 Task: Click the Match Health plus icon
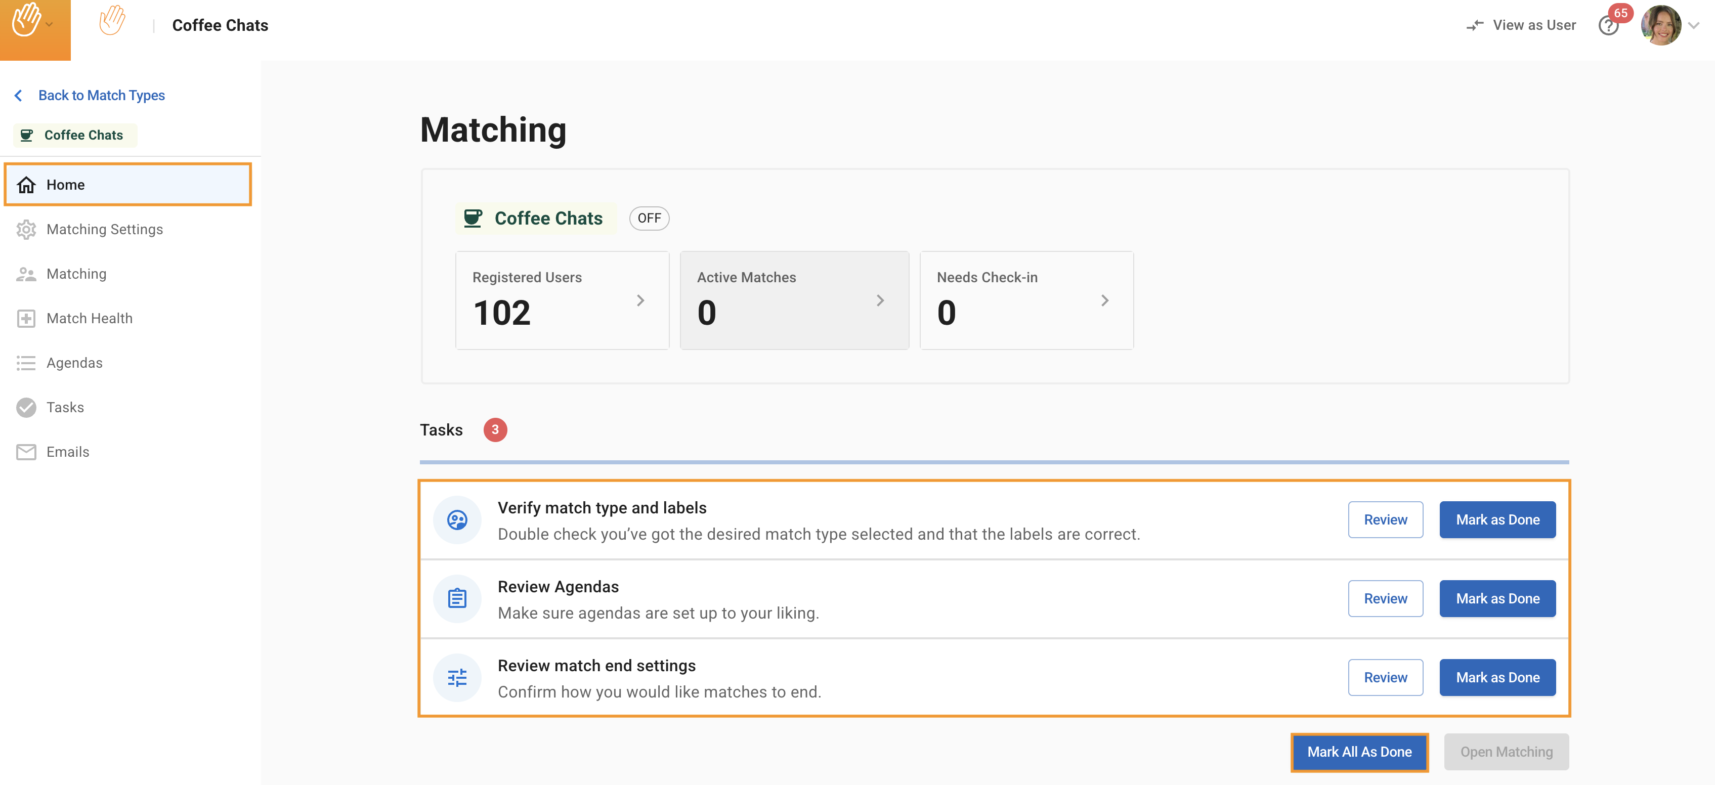(x=26, y=319)
